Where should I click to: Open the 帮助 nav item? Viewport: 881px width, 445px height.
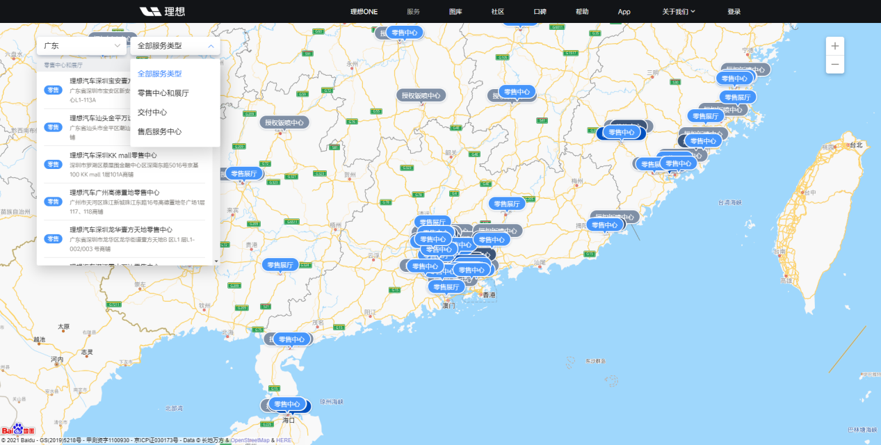tap(582, 12)
